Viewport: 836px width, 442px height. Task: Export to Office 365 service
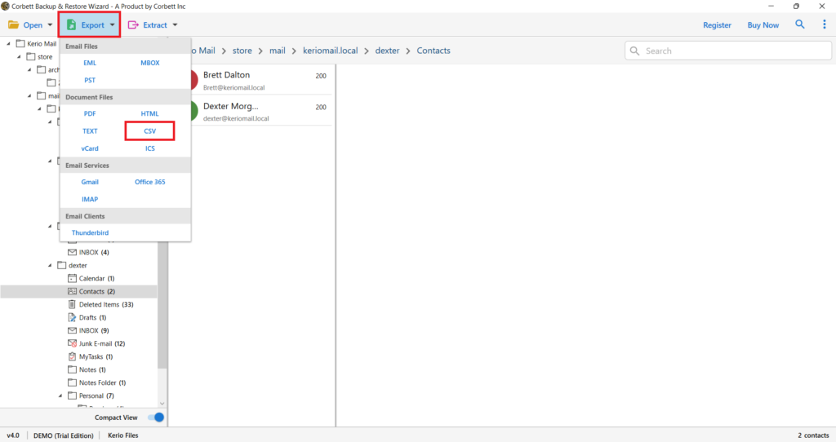pos(150,182)
